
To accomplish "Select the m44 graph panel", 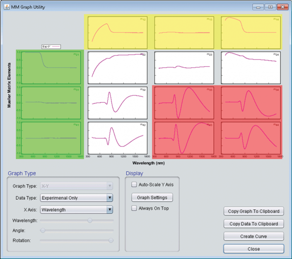I will tap(250, 138).
